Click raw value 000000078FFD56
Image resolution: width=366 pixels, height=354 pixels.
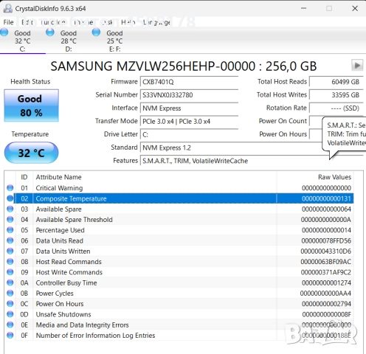(326, 240)
